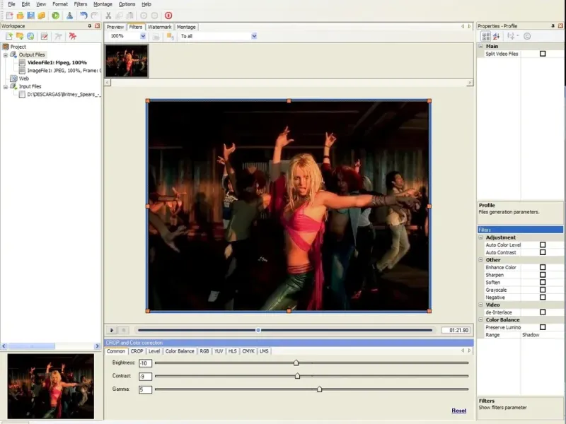Click the Save floppy disk toolbar icon

click(30, 15)
